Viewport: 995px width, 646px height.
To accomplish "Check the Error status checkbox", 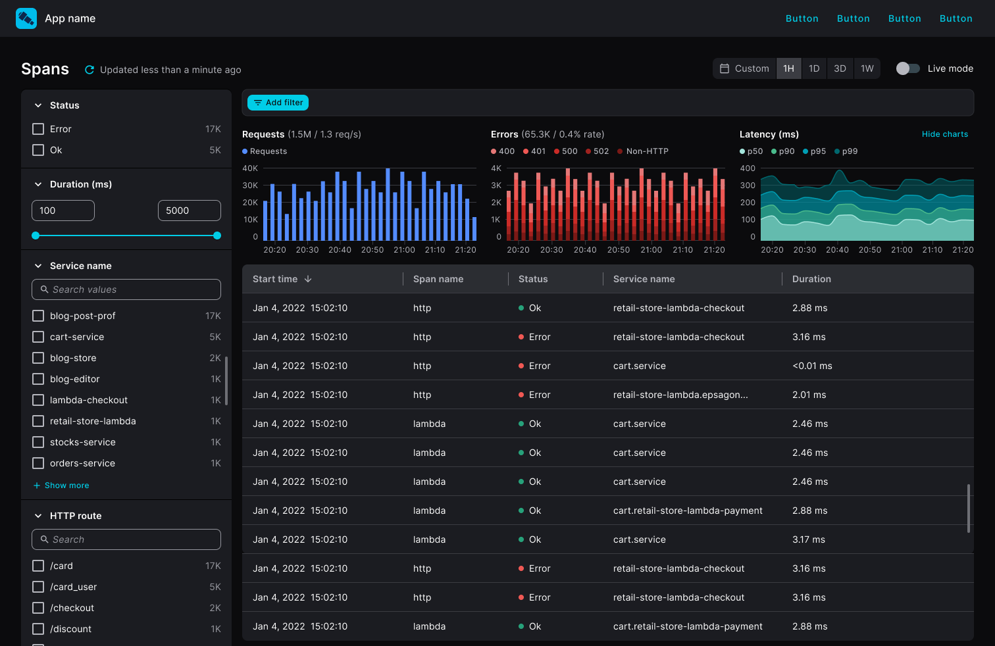I will click(x=38, y=129).
